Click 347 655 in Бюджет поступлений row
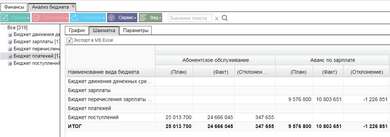Viewport: 390px width, 137px height. [265, 117]
